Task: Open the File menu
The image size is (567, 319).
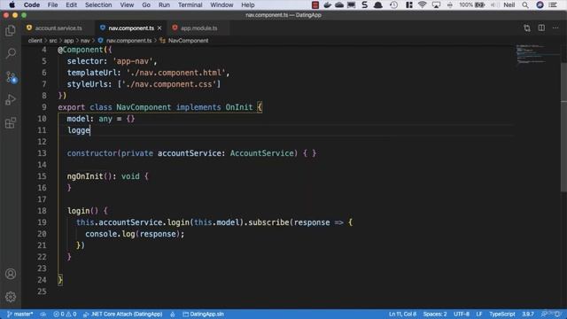Action: click(52, 5)
